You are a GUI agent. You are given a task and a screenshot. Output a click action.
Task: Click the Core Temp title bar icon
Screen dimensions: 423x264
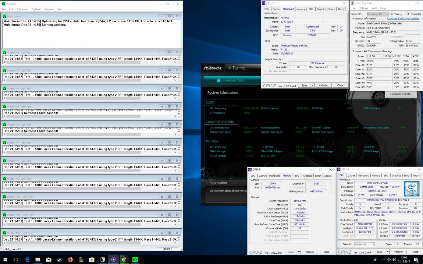click(353, 3)
